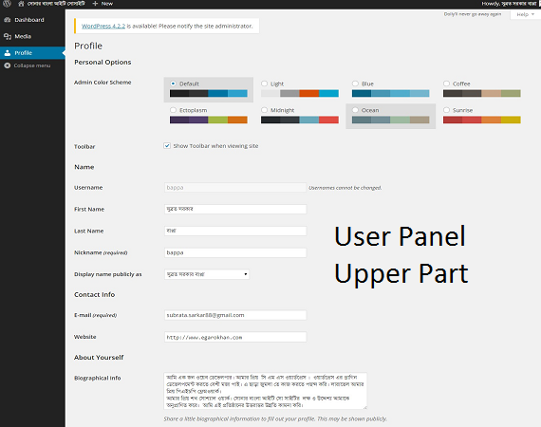Click the First Name input field
This screenshot has width=541, height=427.
[x=235, y=209]
